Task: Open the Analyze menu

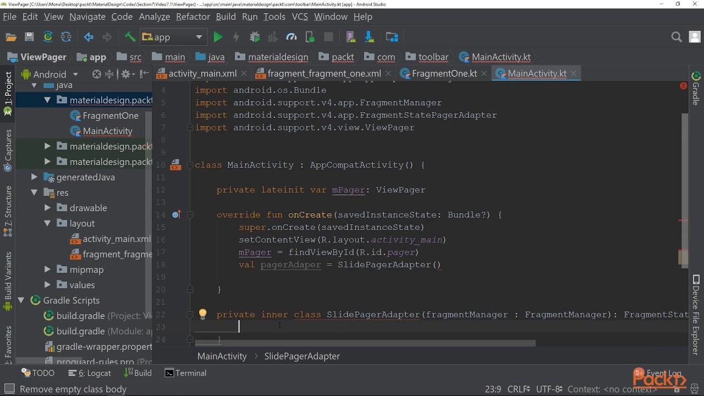Action: 154,16
